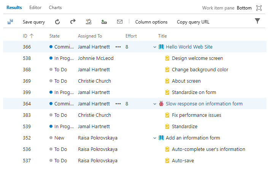Collapse Hello World Web Site tree

pos(155,47)
